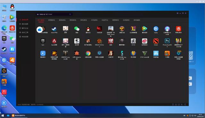The width and height of the screenshot is (205, 118).
Task: Open NetEase Cloud Music in launcher grid
Action: pyautogui.click(x=179, y=29)
